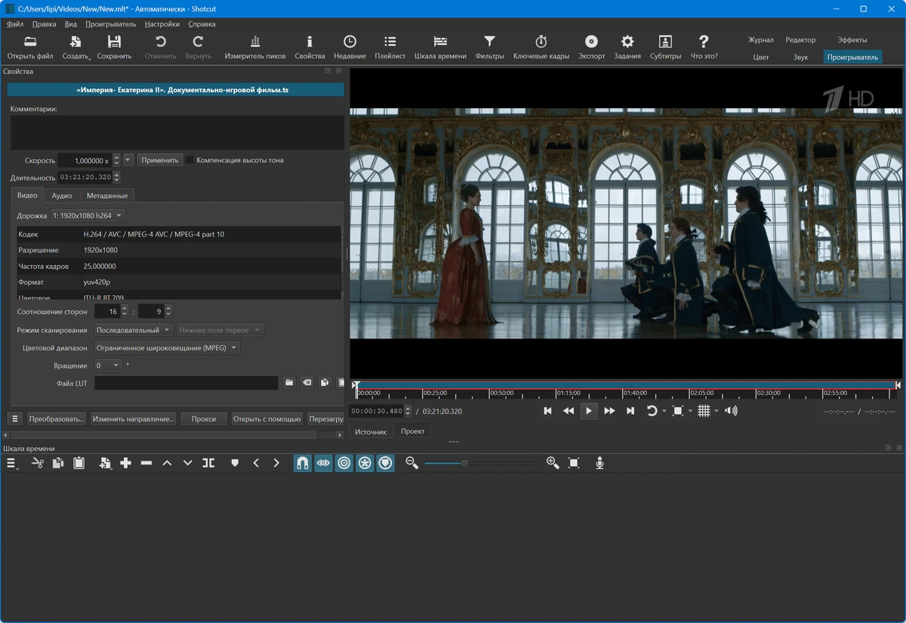Switch to the Аудио tab
The width and height of the screenshot is (906, 623).
point(62,195)
